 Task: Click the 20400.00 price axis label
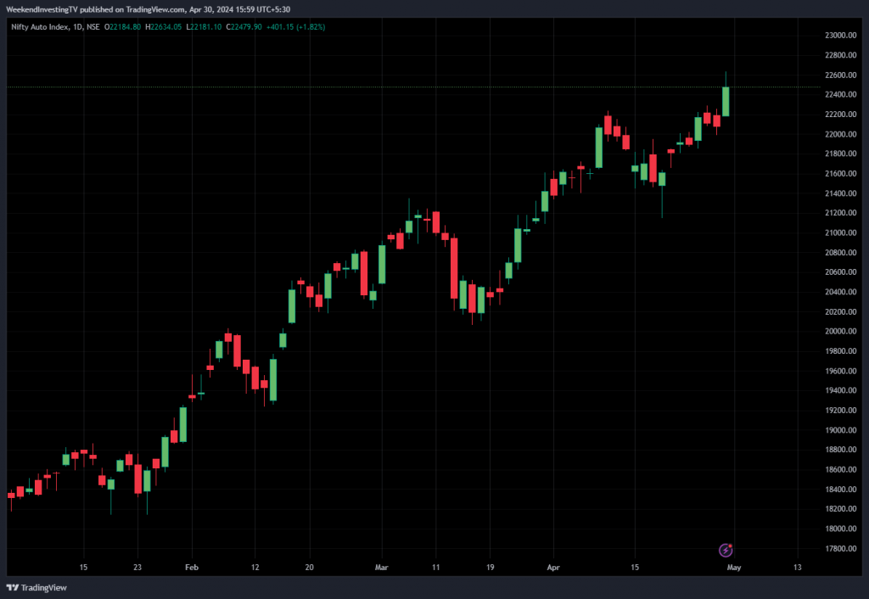[840, 292]
